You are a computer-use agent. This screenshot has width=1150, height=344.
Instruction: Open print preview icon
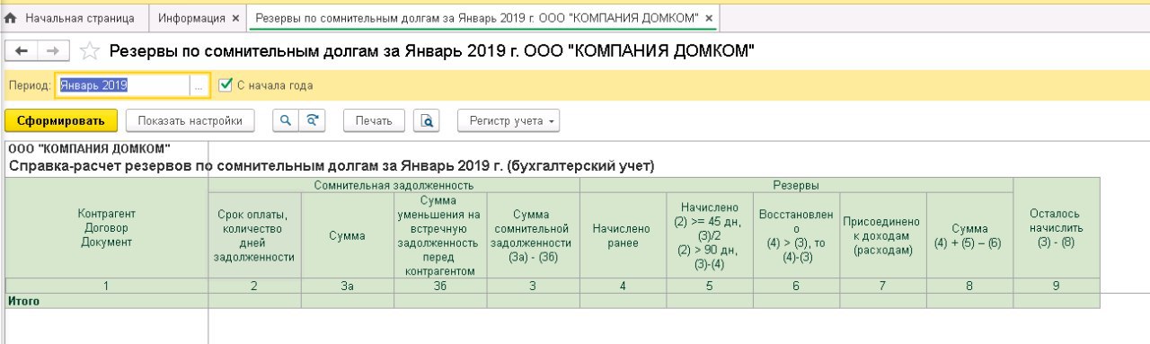(x=427, y=120)
